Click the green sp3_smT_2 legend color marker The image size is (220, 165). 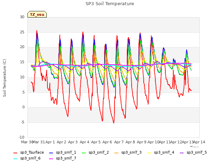[x=84, y=153]
